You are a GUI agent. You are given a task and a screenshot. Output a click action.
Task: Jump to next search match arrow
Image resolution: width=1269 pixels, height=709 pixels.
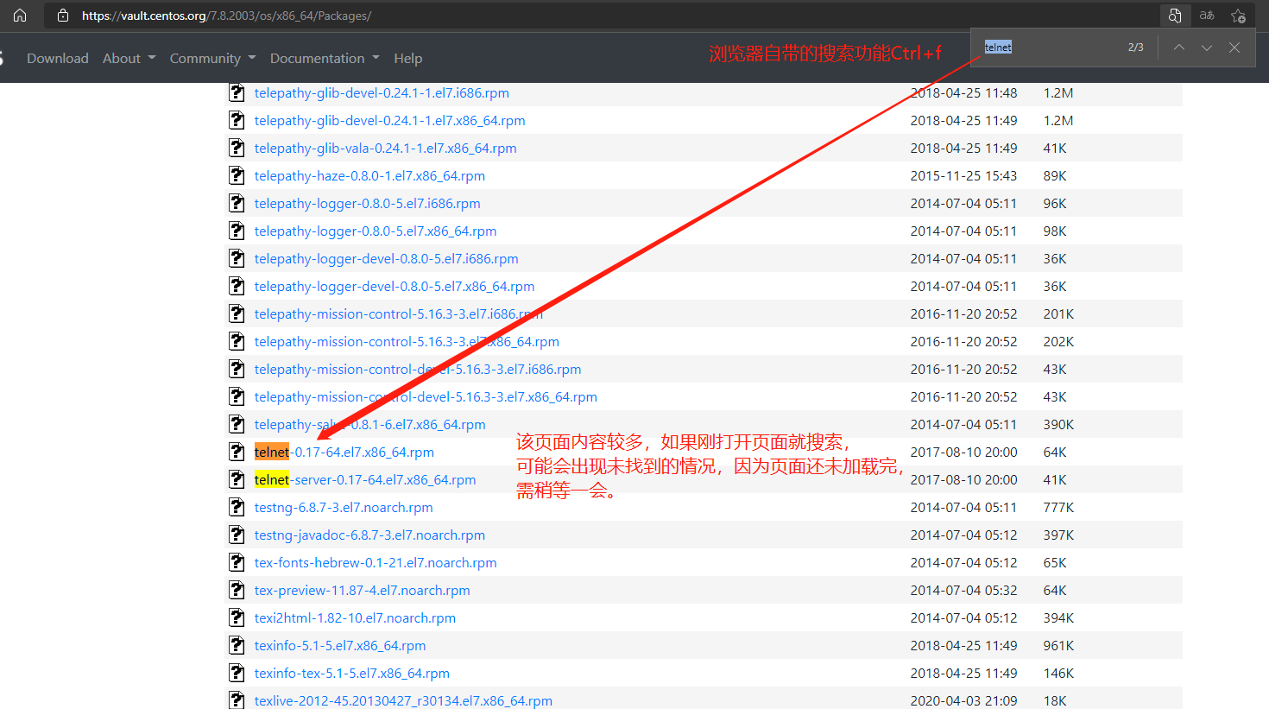click(1206, 47)
